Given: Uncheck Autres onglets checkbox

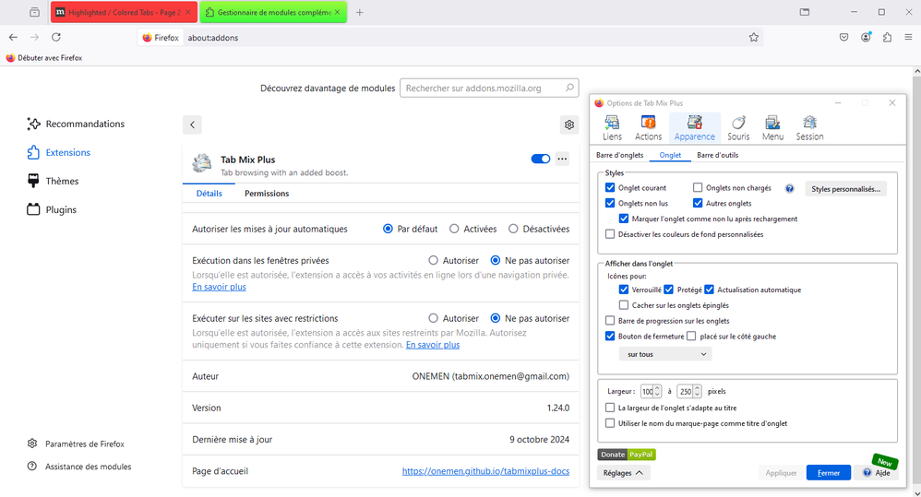Looking at the screenshot, I should (x=698, y=203).
